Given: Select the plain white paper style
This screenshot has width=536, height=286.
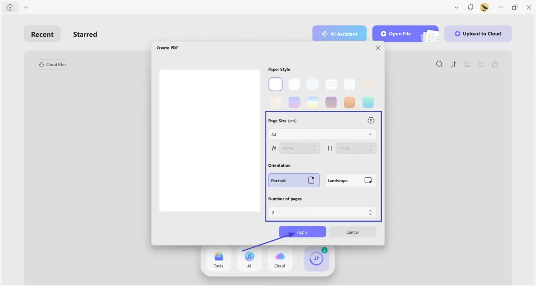Looking at the screenshot, I should 275,84.
